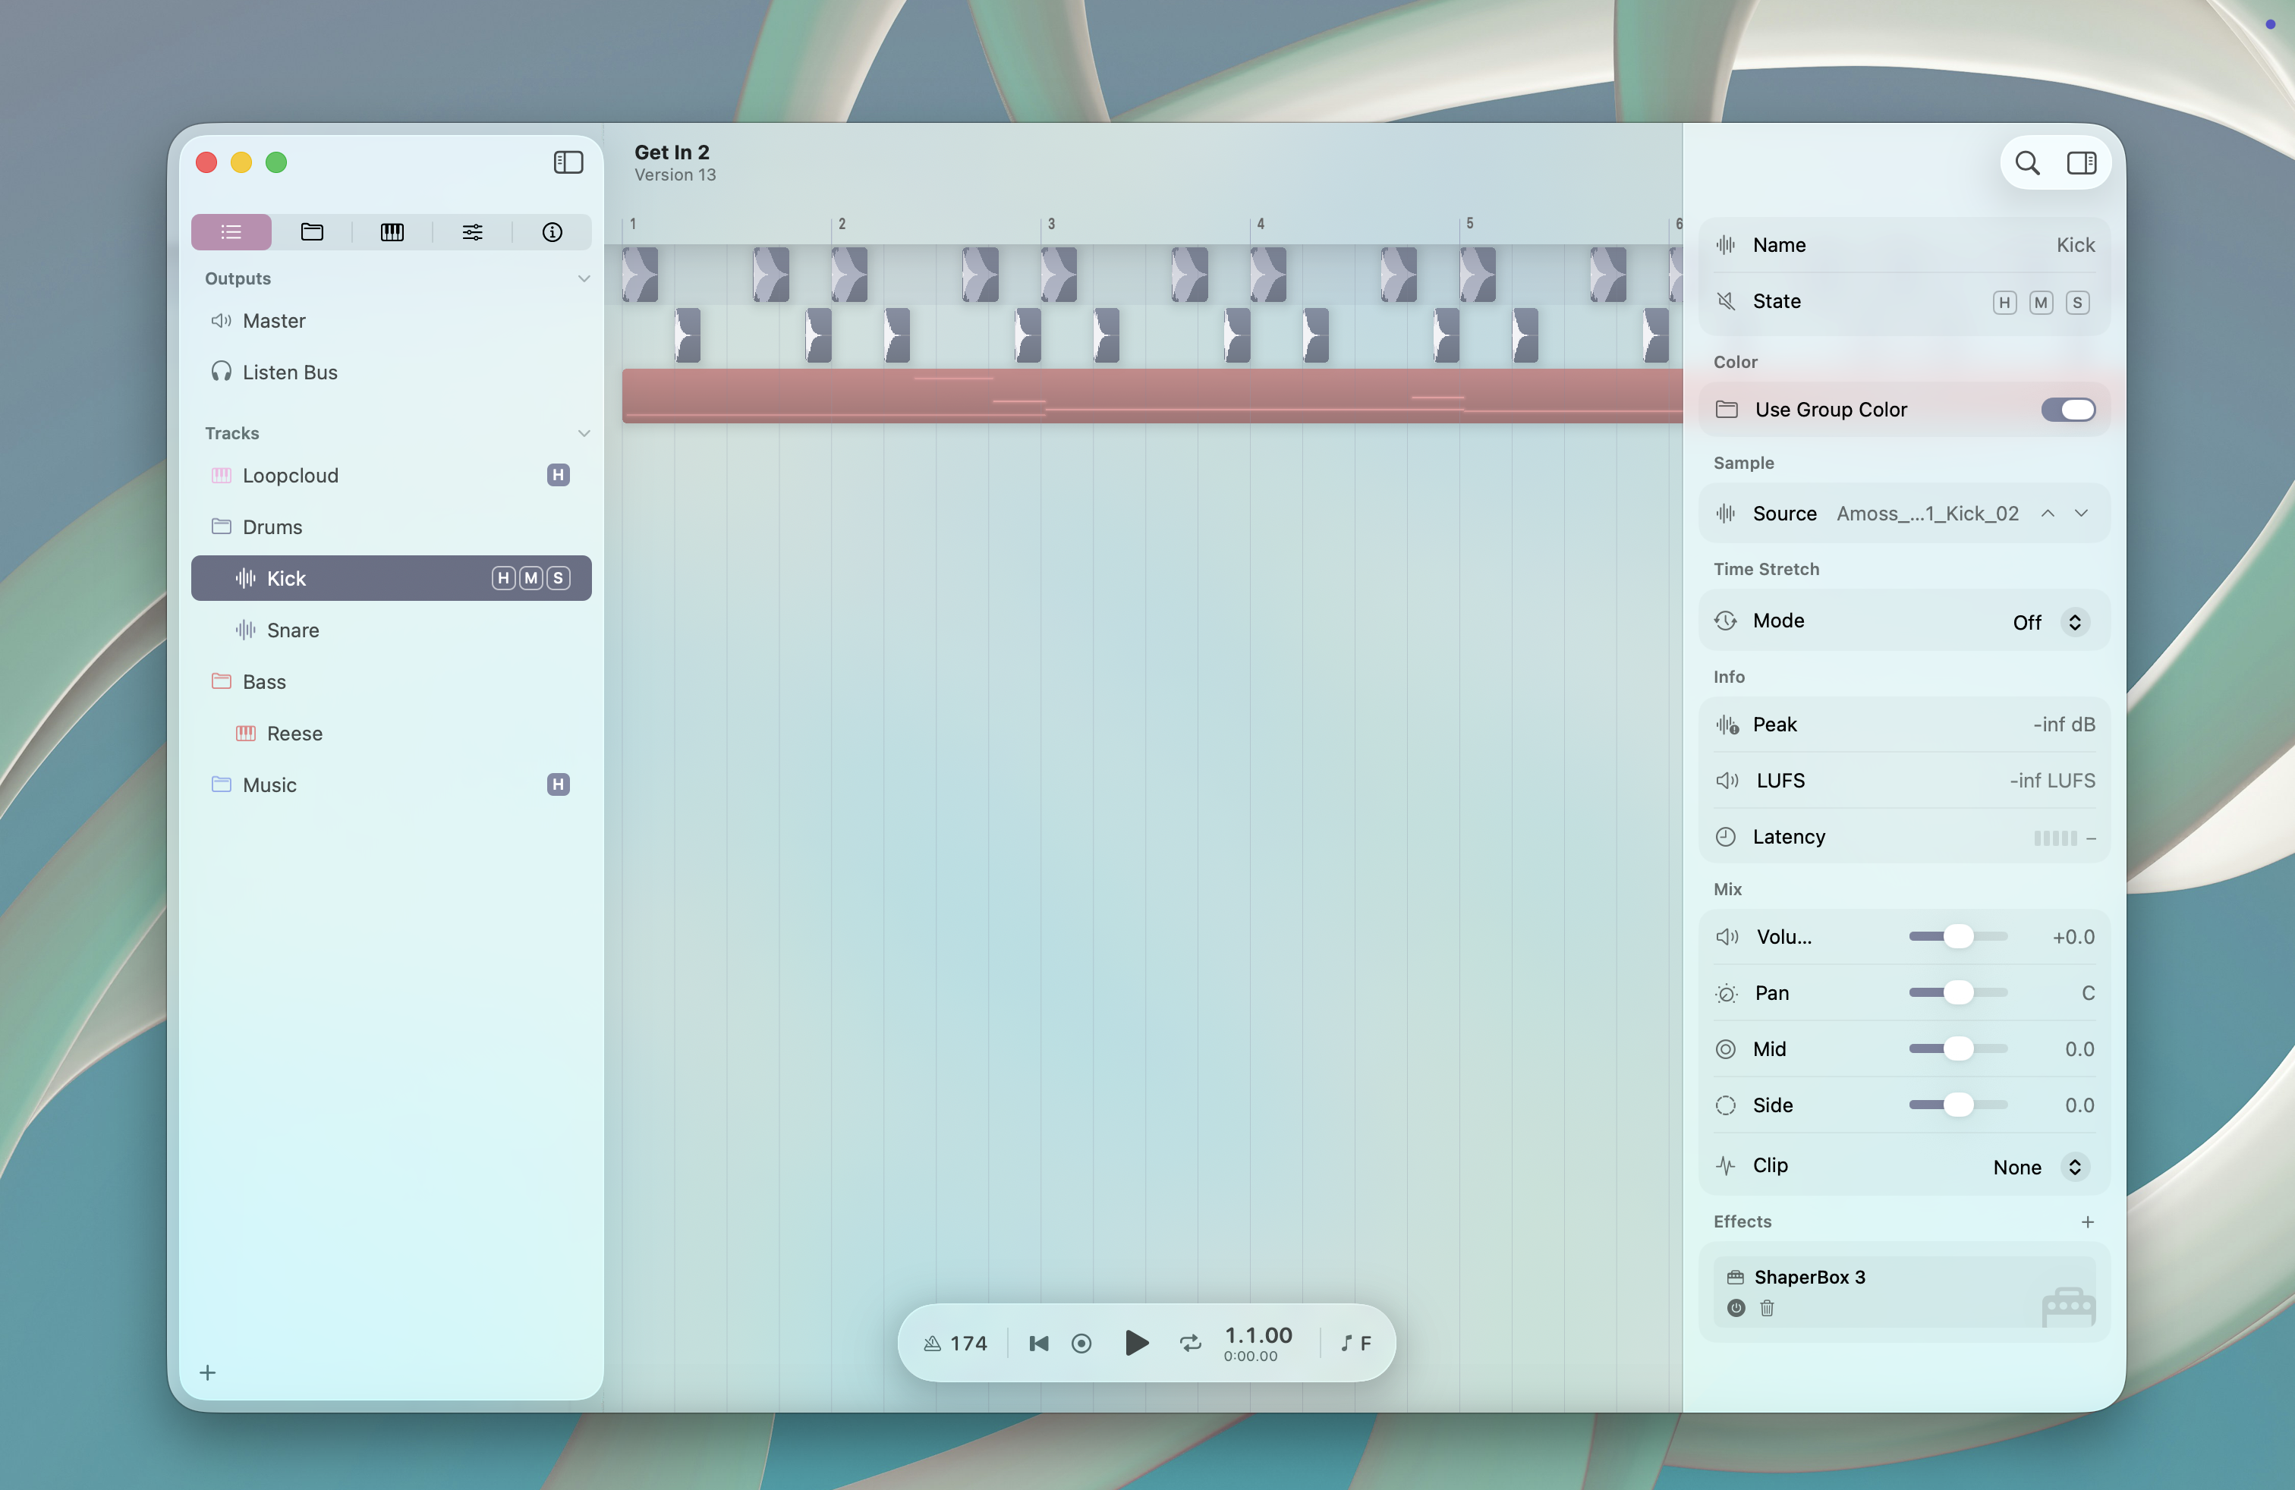Add a new effect with the plus button
Screen dimensions: 2295x1490
point(2088,1222)
